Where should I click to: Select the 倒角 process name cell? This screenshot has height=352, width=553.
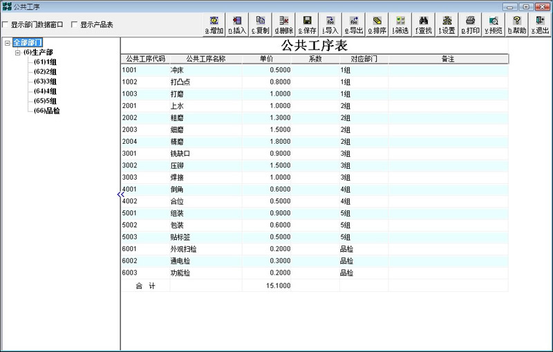206,189
